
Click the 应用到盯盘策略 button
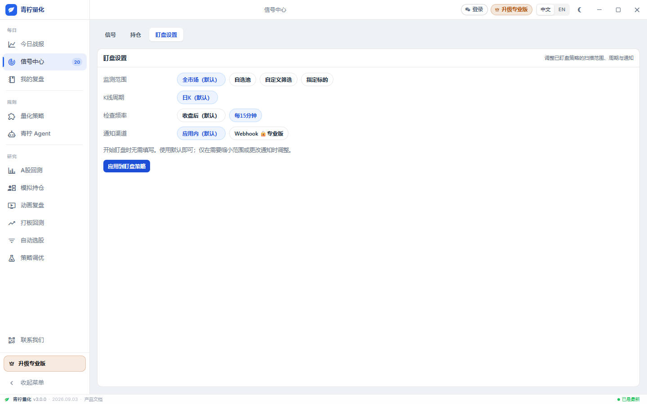[x=127, y=167]
